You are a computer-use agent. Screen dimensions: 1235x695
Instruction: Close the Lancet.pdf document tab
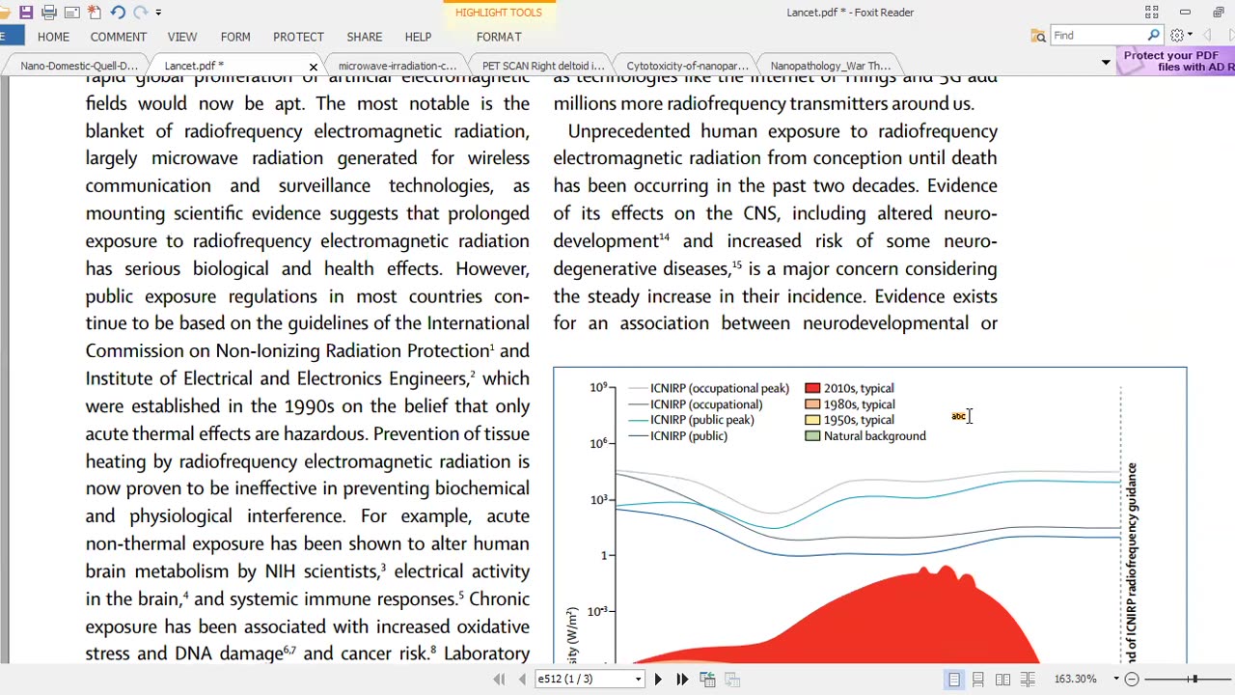pyautogui.click(x=313, y=67)
